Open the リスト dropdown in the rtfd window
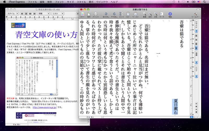Viewport: 209px width, 131px height. pos(58,14)
